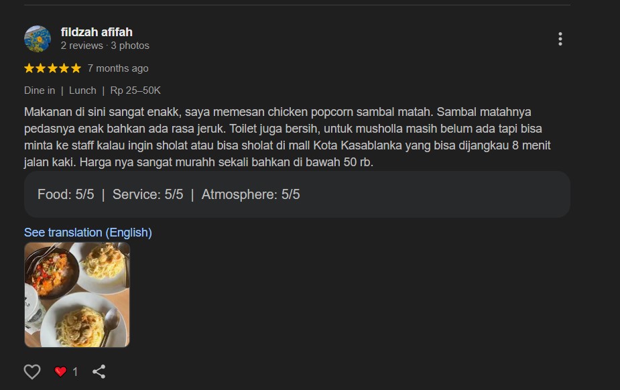Click the Atmosphere: 5/5 rating
The height and width of the screenshot is (390, 620).
(x=251, y=194)
